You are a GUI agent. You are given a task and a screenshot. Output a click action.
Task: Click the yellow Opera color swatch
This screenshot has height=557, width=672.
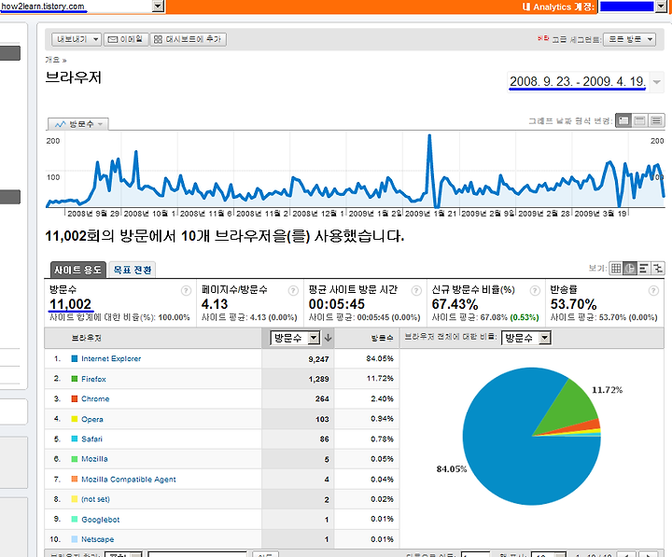74,419
